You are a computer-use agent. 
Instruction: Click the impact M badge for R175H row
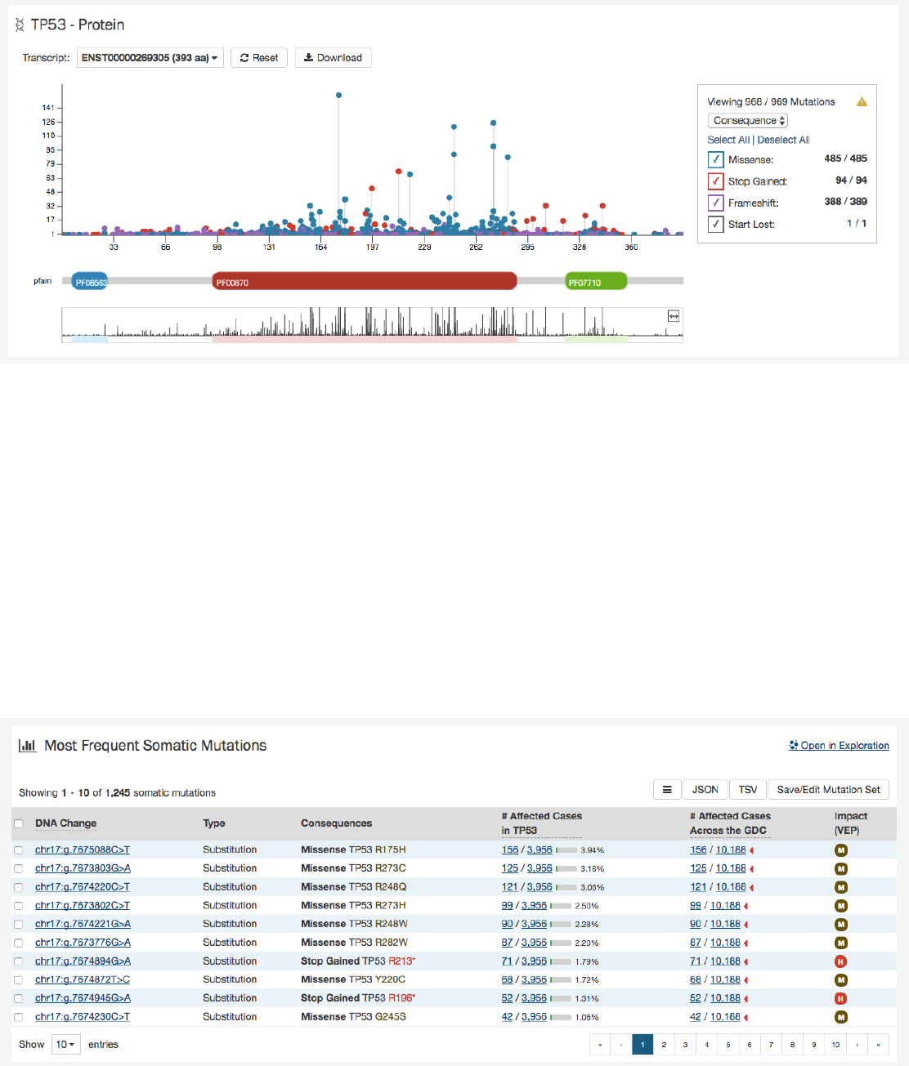point(840,850)
